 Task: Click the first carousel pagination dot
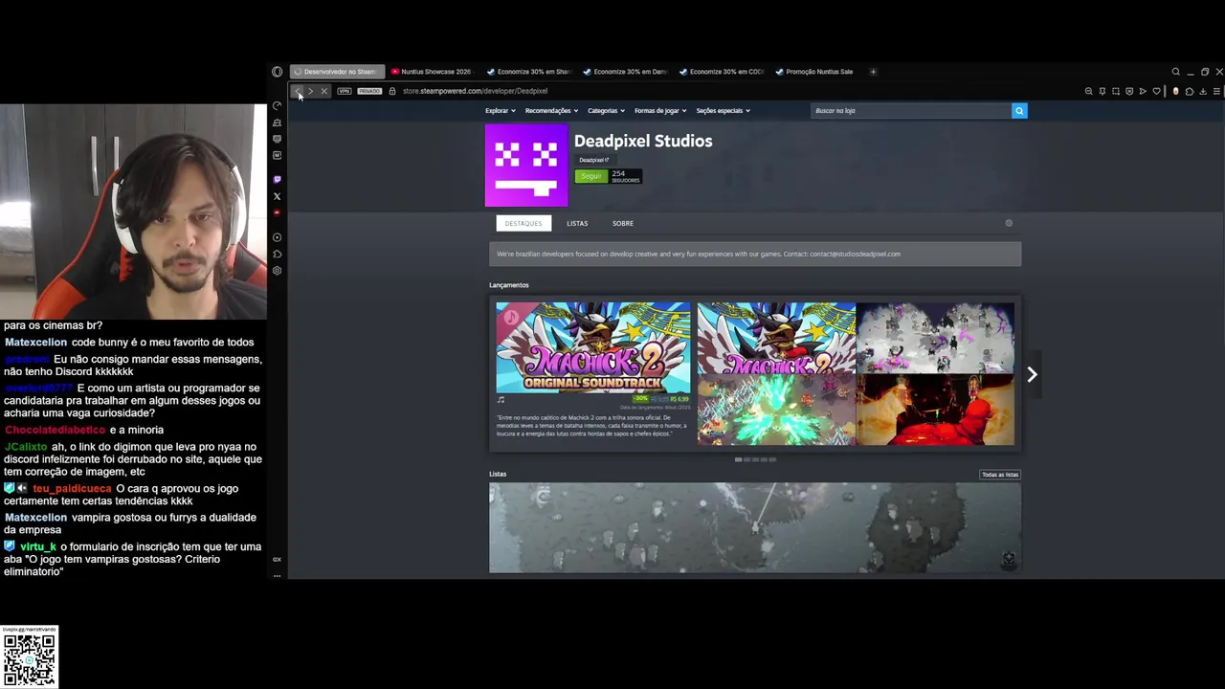coord(739,459)
